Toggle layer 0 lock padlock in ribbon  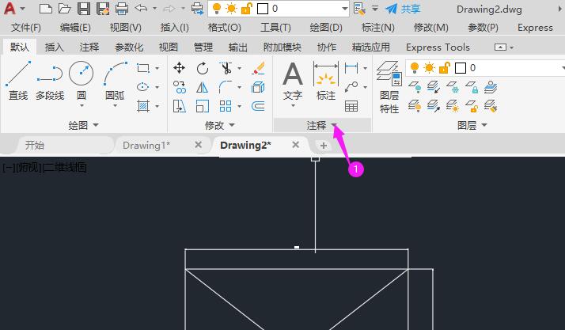click(445, 68)
